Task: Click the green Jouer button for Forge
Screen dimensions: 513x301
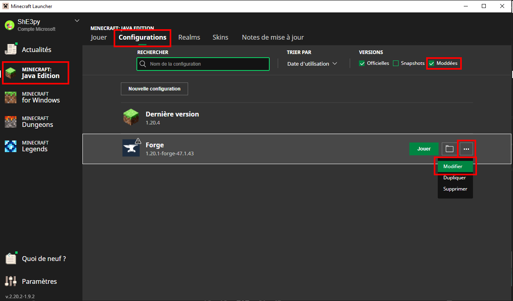Action: [424, 149]
